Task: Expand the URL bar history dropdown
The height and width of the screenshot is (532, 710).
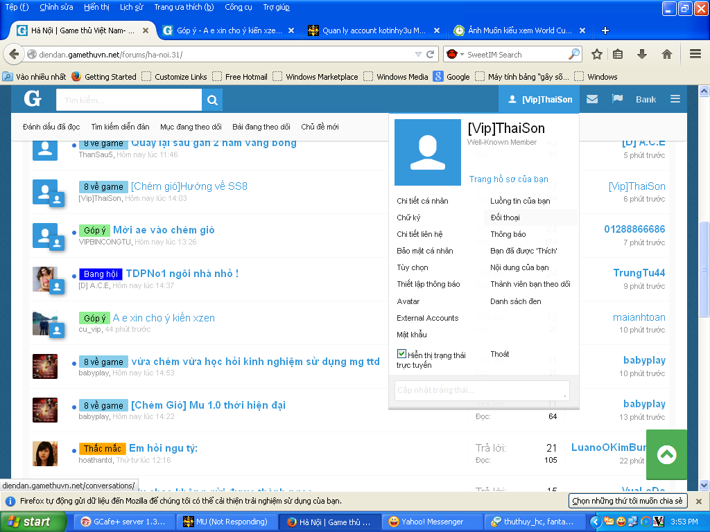Action: pyautogui.click(x=417, y=54)
